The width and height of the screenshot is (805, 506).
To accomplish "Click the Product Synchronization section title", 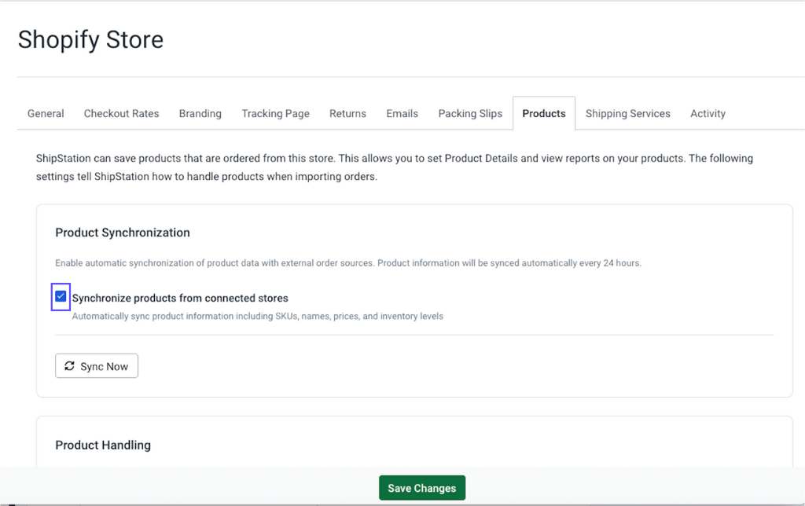I will tap(122, 233).
